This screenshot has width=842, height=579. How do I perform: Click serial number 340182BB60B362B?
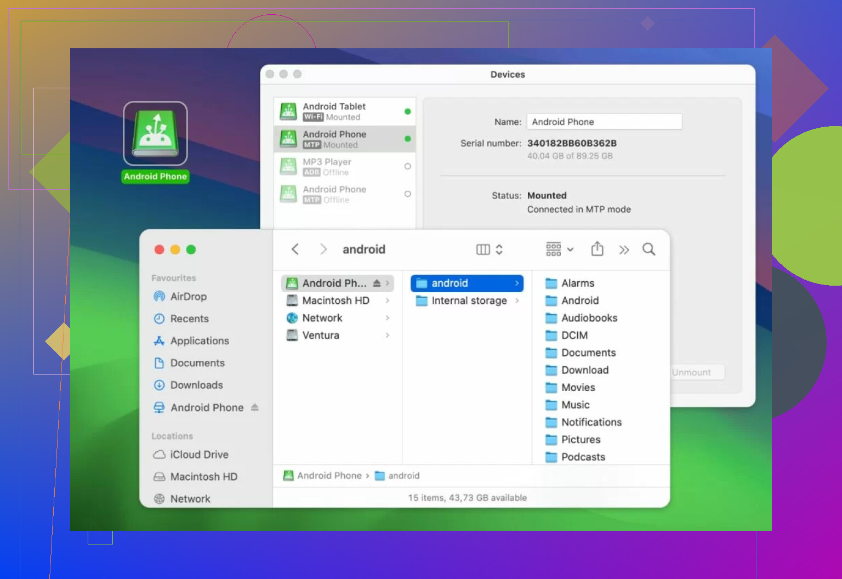point(572,143)
